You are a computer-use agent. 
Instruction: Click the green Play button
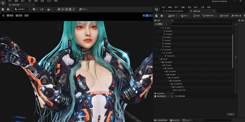tap(59, 9)
